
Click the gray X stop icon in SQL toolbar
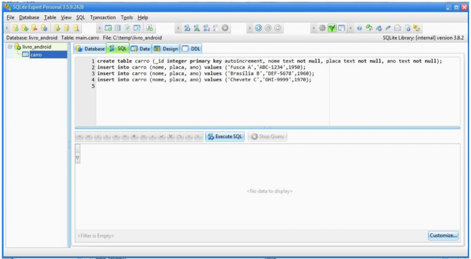coord(225,28)
